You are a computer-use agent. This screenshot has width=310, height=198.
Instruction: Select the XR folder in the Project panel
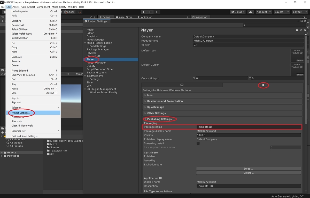point(50,154)
